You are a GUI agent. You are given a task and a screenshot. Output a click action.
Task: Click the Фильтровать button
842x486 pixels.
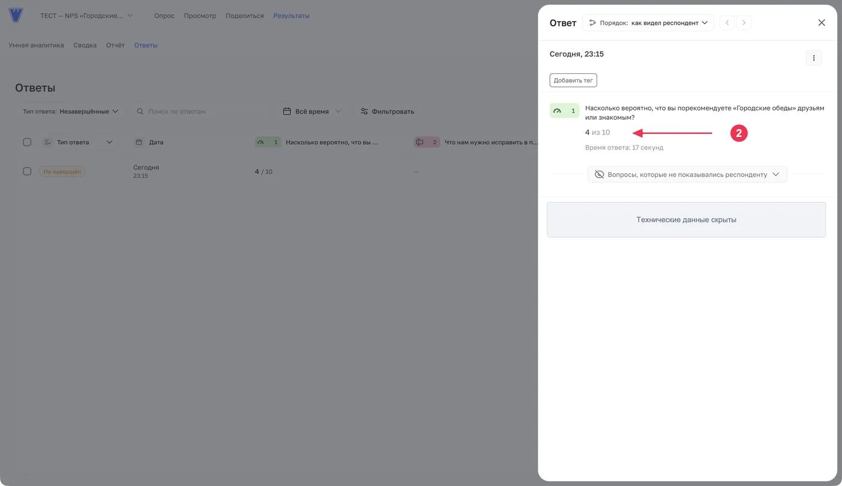pyautogui.click(x=387, y=111)
